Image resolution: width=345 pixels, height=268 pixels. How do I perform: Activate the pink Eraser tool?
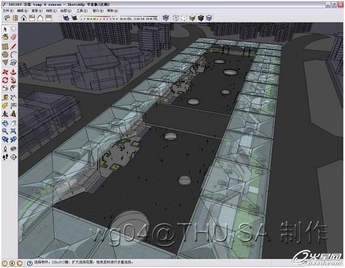14,37
